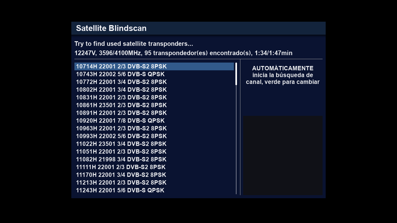
Task: Highlight the 11213H transponder entry
Action: pyautogui.click(x=121, y=183)
